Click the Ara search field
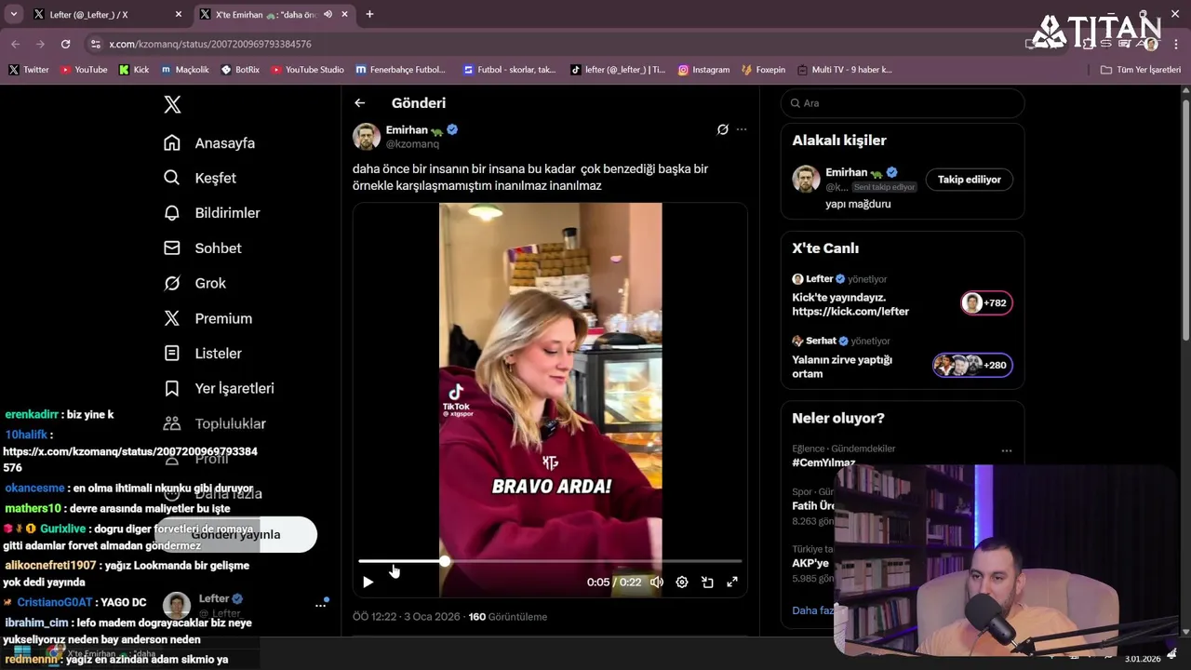The height and width of the screenshot is (670, 1191). coord(903,103)
